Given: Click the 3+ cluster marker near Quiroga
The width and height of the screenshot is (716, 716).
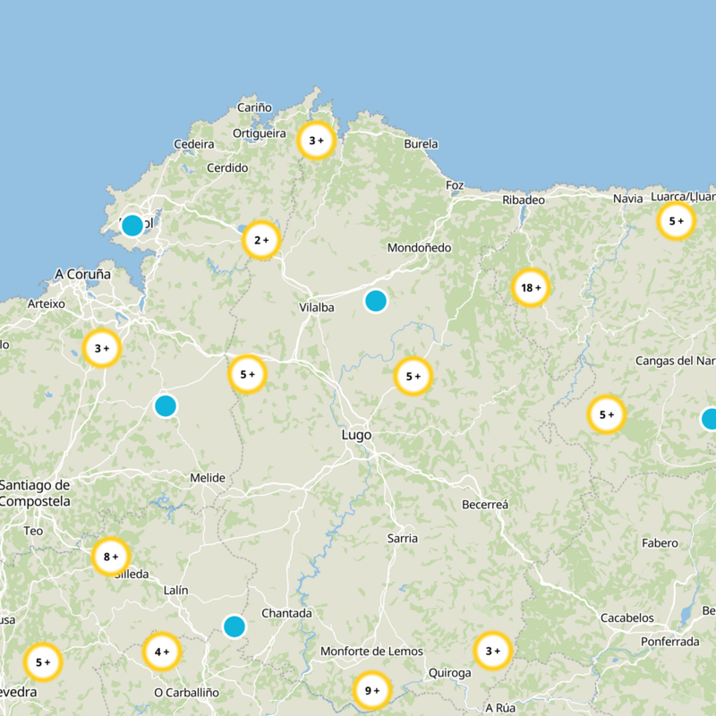Looking at the screenshot, I should tap(491, 651).
